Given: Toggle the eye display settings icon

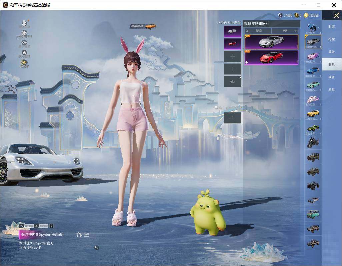Looking at the screenshot, I should pos(24,43).
